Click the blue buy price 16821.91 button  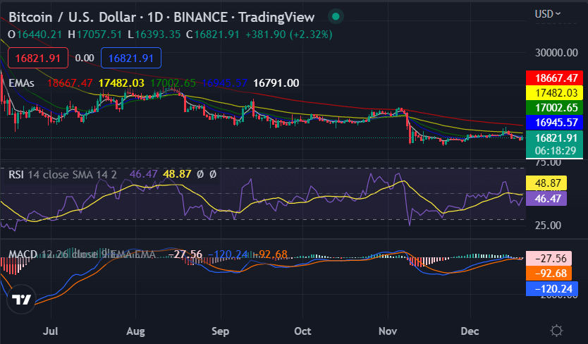click(x=131, y=58)
